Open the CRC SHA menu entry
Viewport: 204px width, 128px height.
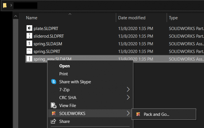[x=90, y=97]
